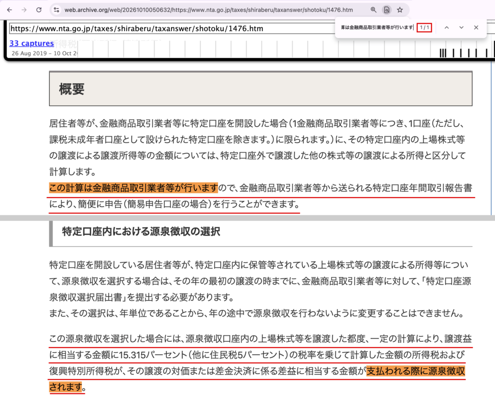Screen dimensions: 495x396
Task: Click the page search icon in address bar
Action: [x=386, y=10]
